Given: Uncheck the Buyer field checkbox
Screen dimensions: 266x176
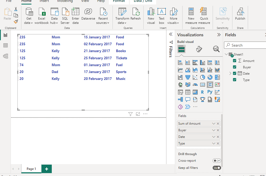Looking at the screenshot, I should (x=235, y=67).
